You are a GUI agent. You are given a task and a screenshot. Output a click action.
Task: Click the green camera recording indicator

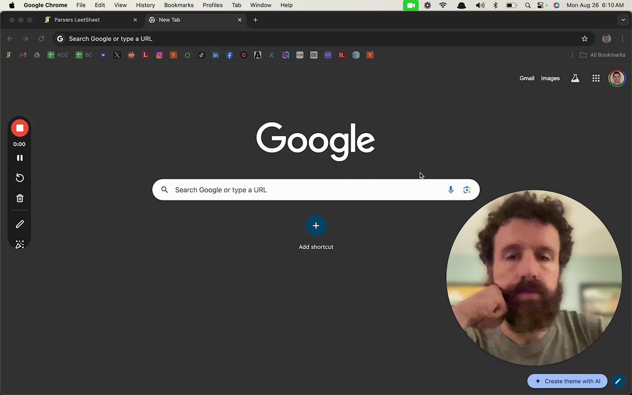[x=411, y=5]
